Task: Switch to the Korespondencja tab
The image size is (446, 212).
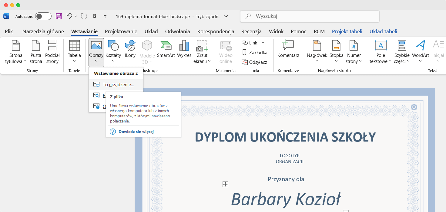Action: click(216, 31)
